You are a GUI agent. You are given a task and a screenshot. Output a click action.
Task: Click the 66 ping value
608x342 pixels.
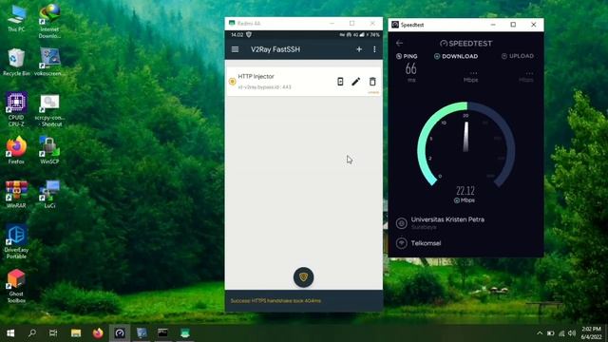(x=410, y=69)
